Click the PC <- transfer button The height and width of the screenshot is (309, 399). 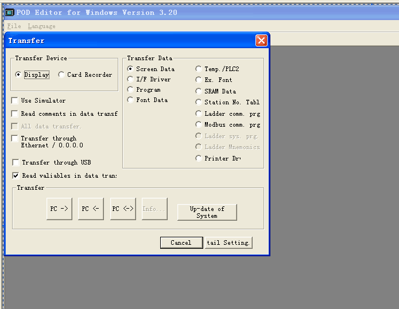coord(91,209)
